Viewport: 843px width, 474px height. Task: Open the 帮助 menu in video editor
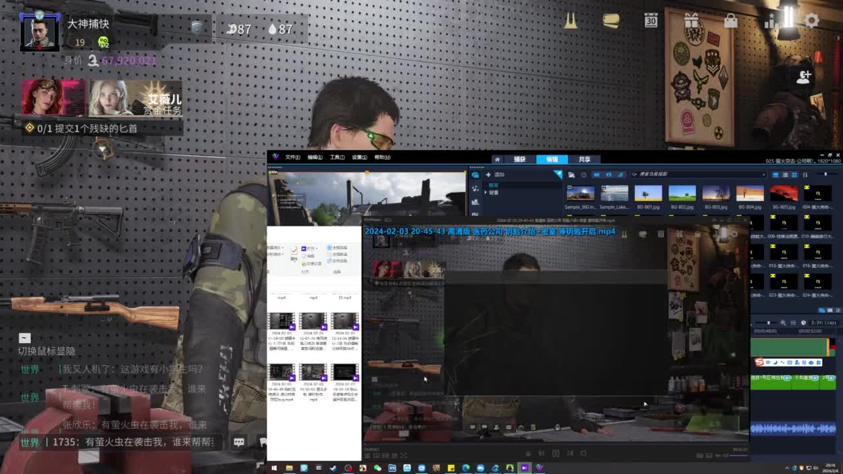(x=382, y=157)
